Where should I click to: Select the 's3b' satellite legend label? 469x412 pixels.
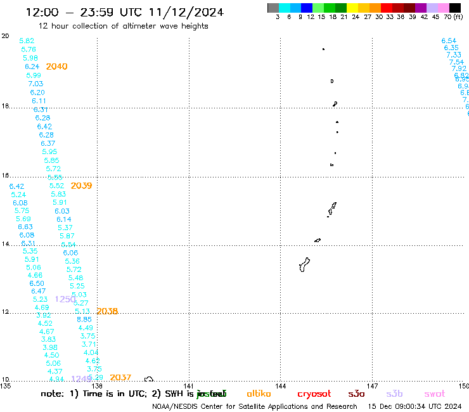pos(394,394)
